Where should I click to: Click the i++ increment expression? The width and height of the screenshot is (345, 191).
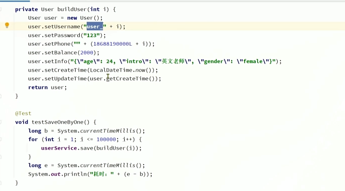pos(127,139)
